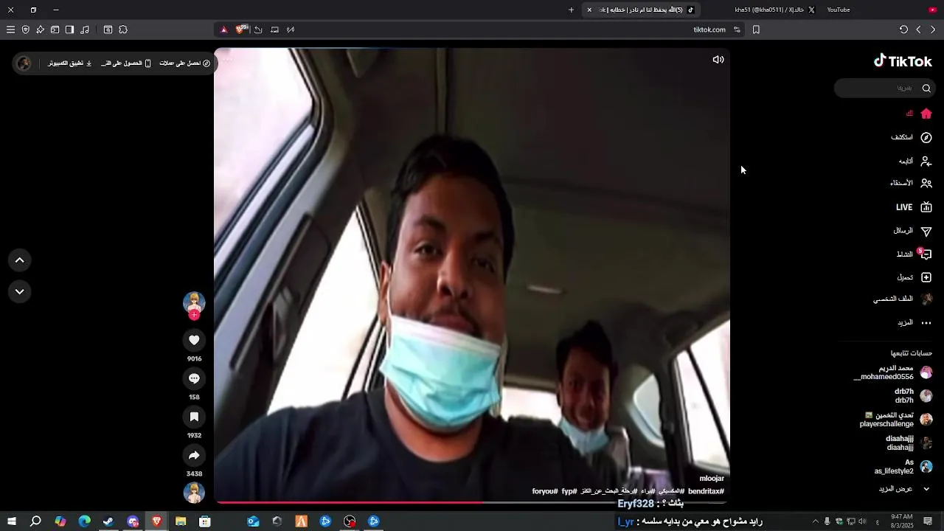Open the browser hamburger menu
Screen dimensions: 944x531
10,29
